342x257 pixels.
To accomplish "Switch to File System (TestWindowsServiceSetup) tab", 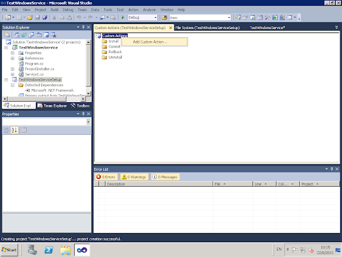I will [207, 28].
